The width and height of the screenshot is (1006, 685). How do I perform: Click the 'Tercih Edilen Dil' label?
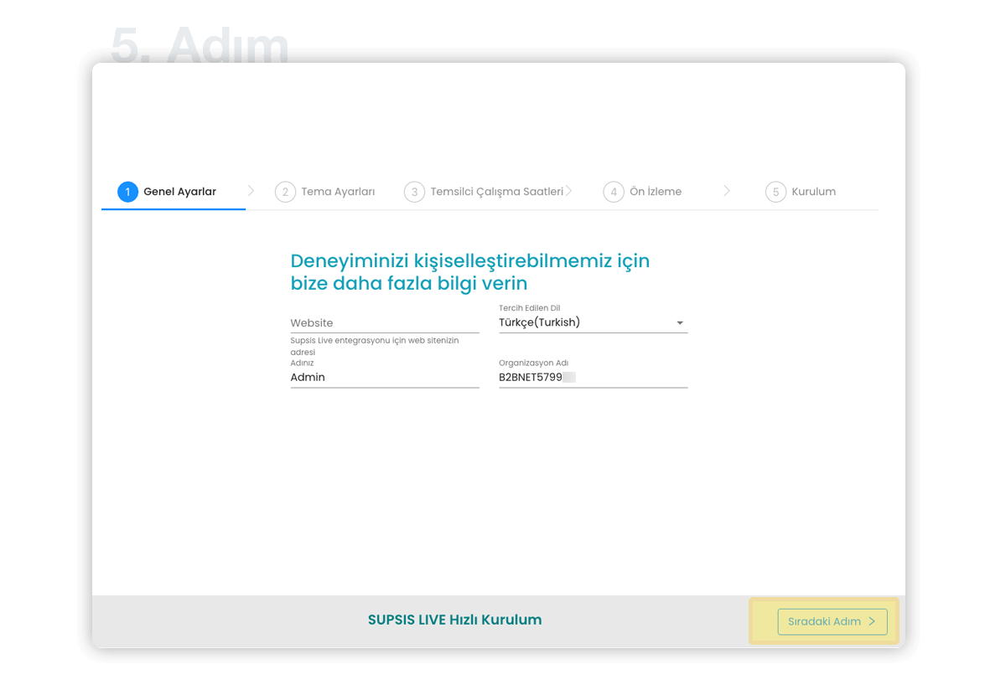pyautogui.click(x=530, y=308)
